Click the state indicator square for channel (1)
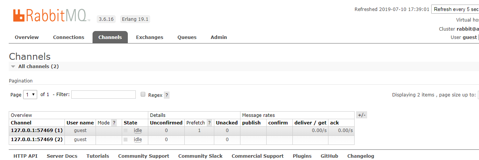 (126, 130)
